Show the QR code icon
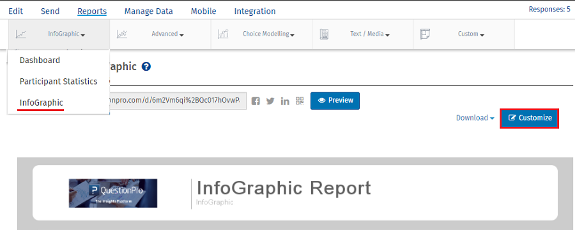575x230 pixels. click(x=300, y=101)
